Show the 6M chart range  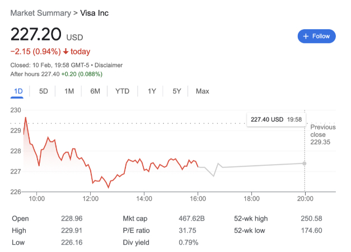[x=95, y=91]
